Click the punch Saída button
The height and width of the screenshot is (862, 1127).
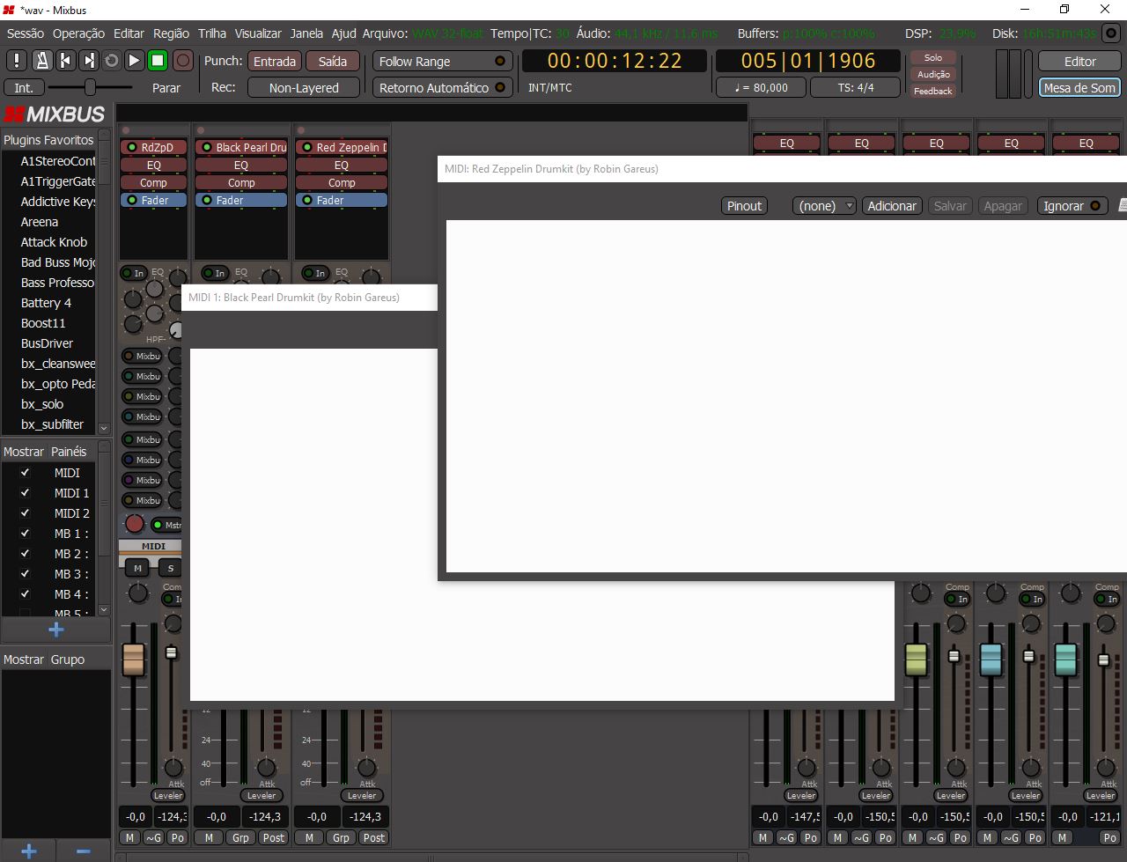(332, 61)
